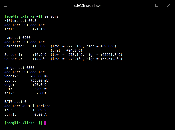
Task: Click the crit = +94.8°C value
Action: coord(66,50)
